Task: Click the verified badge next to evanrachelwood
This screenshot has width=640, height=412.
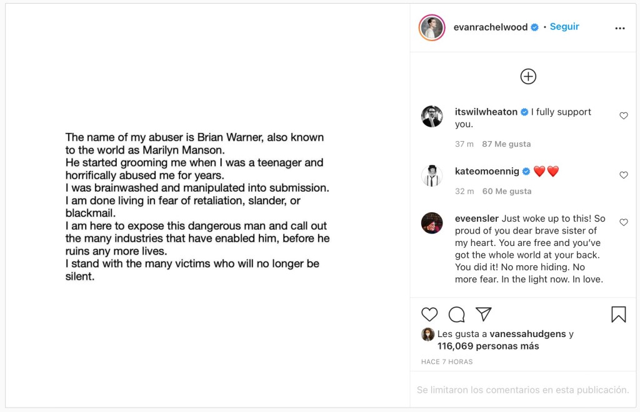Action: click(x=534, y=27)
